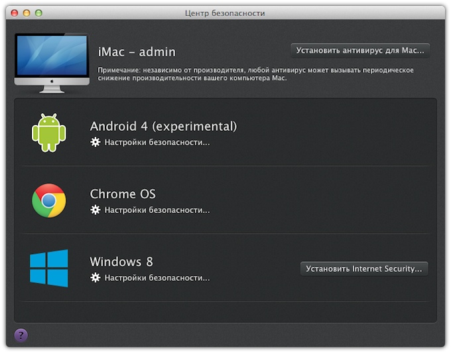
Task: Click gear icon under Windows 8
Action: point(96,277)
